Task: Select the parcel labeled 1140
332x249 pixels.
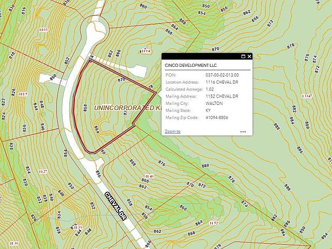Action: pyautogui.click(x=149, y=176)
